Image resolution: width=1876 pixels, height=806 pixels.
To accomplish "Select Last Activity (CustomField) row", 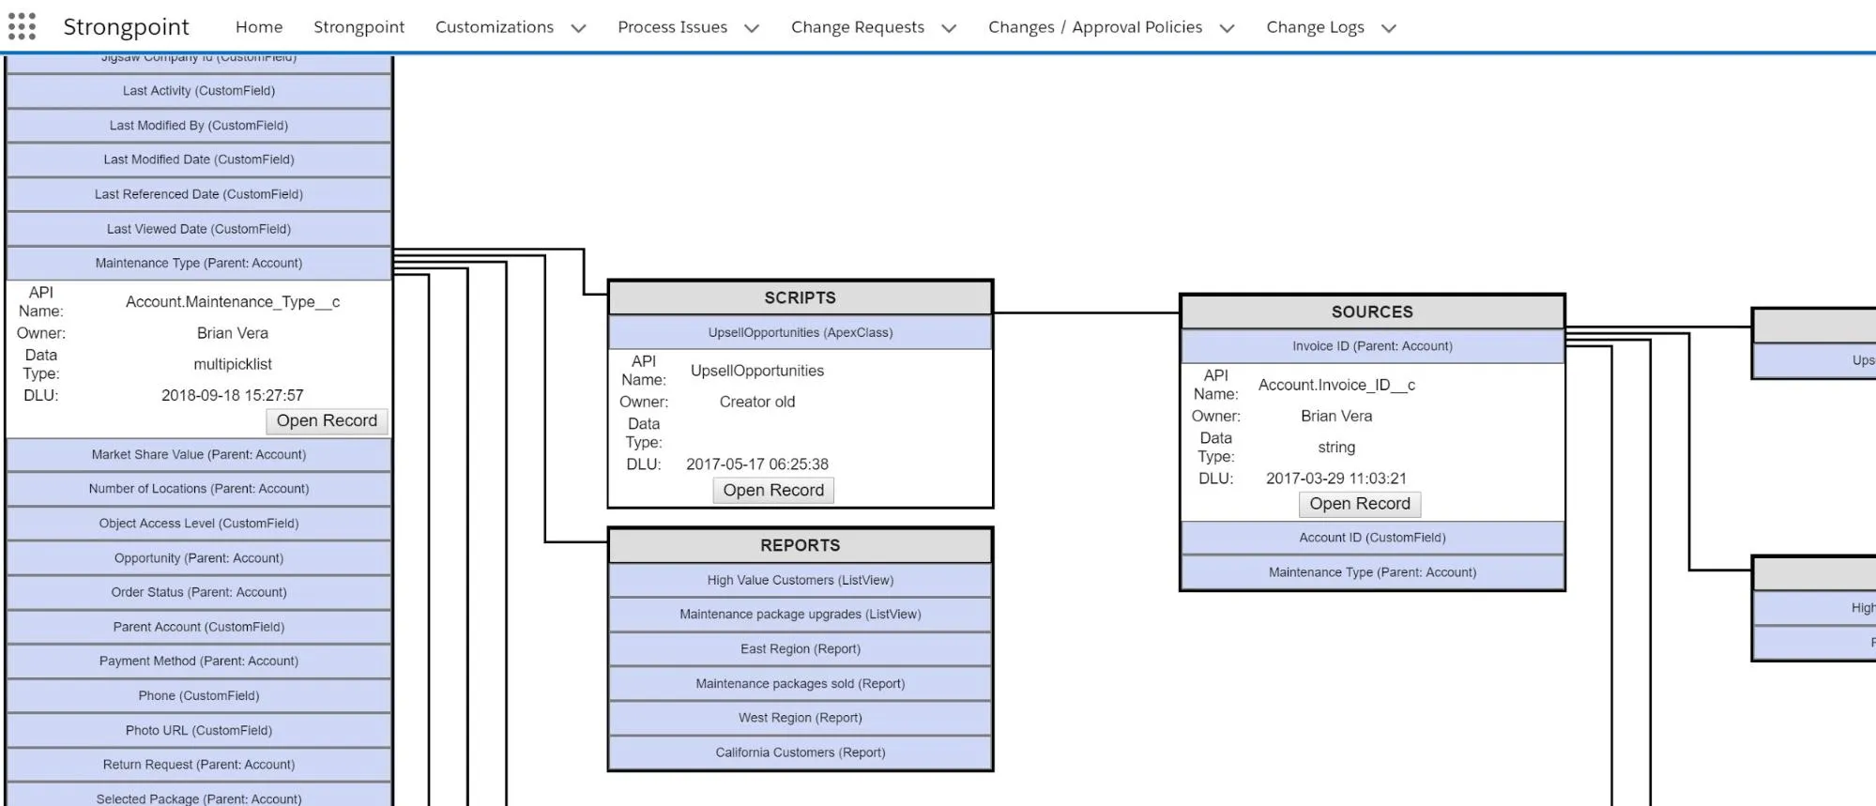I will pos(199,91).
